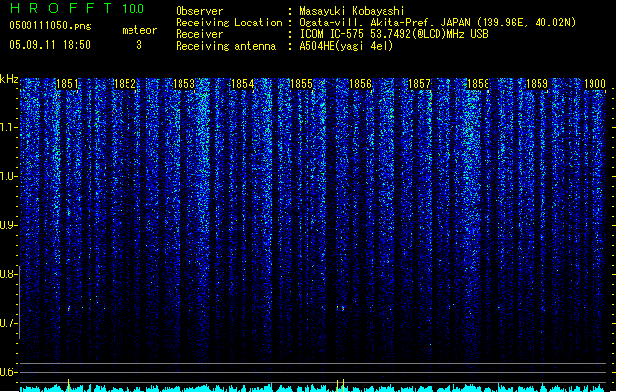Screen dimensions: 617x392
Task: Click the Ogata-vill. Akita-Pref. JAPAN location text
Action: pyautogui.click(x=437, y=23)
